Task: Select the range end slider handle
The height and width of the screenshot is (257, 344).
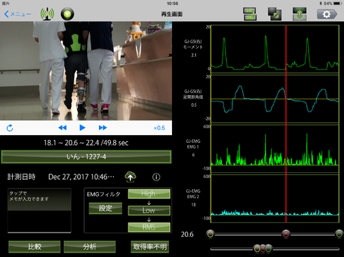Action: pyautogui.click(x=339, y=234)
